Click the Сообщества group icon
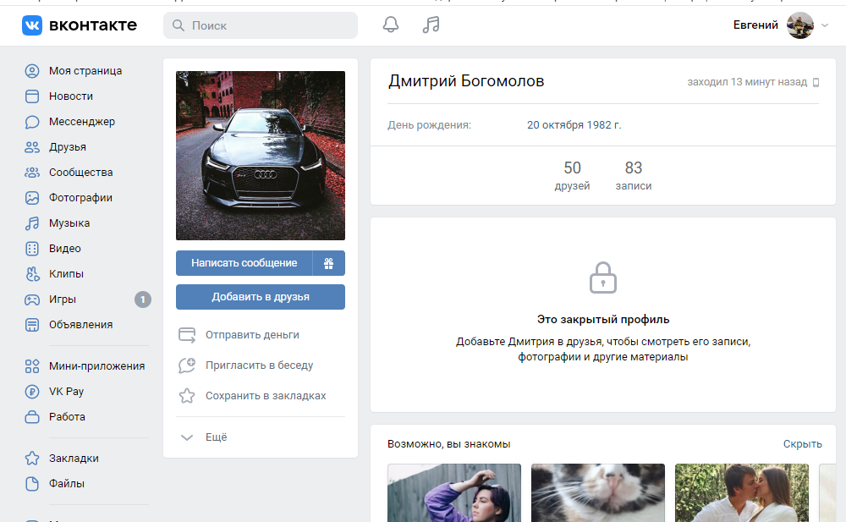The width and height of the screenshot is (846, 522). [x=32, y=173]
